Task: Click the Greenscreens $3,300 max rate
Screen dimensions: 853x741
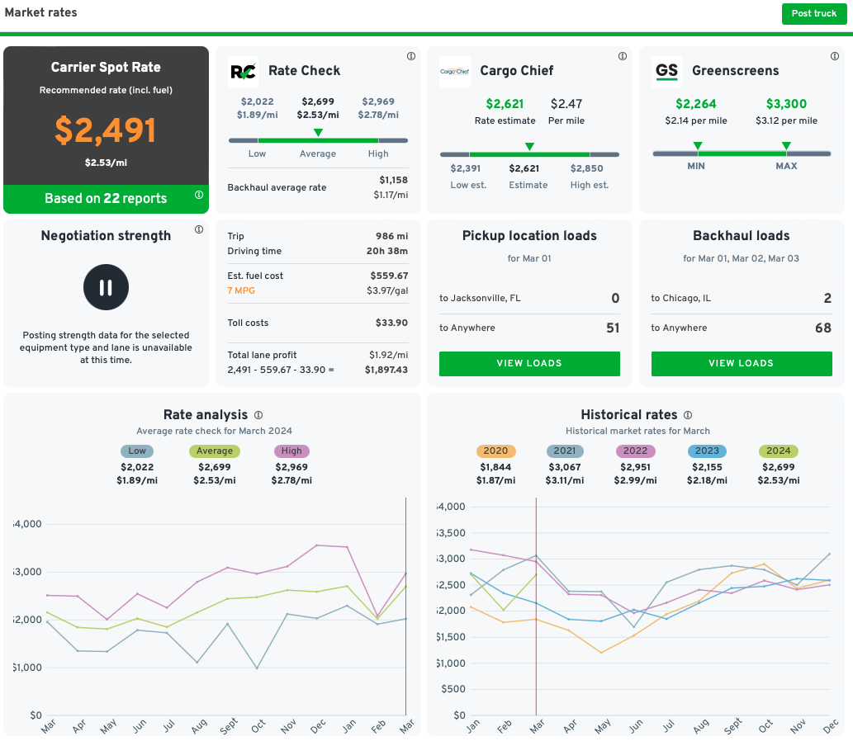Action: (x=786, y=104)
